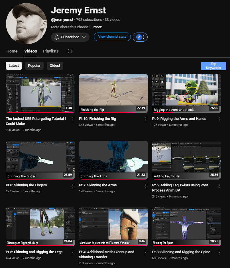Click the '33 videos' count text
The height and width of the screenshot is (268, 230).
[113, 20]
